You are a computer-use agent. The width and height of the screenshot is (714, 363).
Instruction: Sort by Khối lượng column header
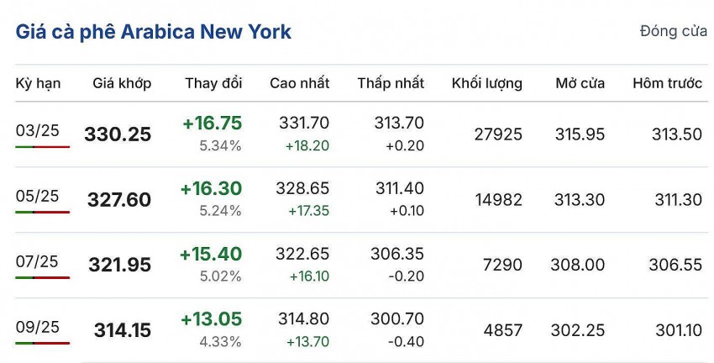pyautogui.click(x=486, y=83)
